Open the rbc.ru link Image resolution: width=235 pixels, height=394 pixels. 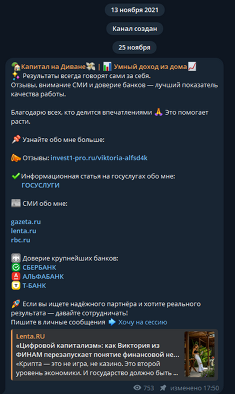pyautogui.click(x=20, y=240)
